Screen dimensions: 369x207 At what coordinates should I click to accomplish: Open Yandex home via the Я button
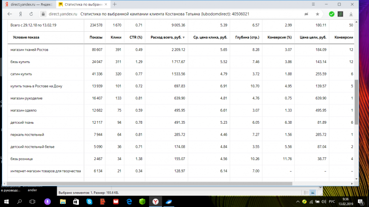click(20, 14)
